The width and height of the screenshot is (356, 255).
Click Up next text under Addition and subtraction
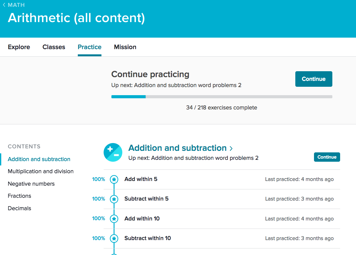pos(194,158)
